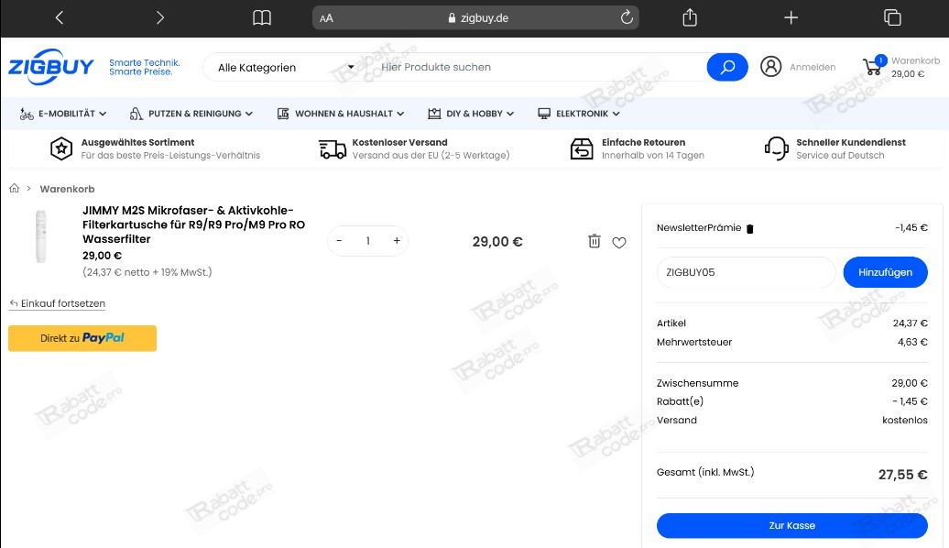The height and width of the screenshot is (548, 949).
Task: Click the total amount 27,55 €
Action: (902, 475)
